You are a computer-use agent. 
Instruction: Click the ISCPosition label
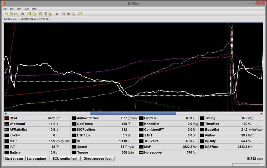[x=85, y=129]
